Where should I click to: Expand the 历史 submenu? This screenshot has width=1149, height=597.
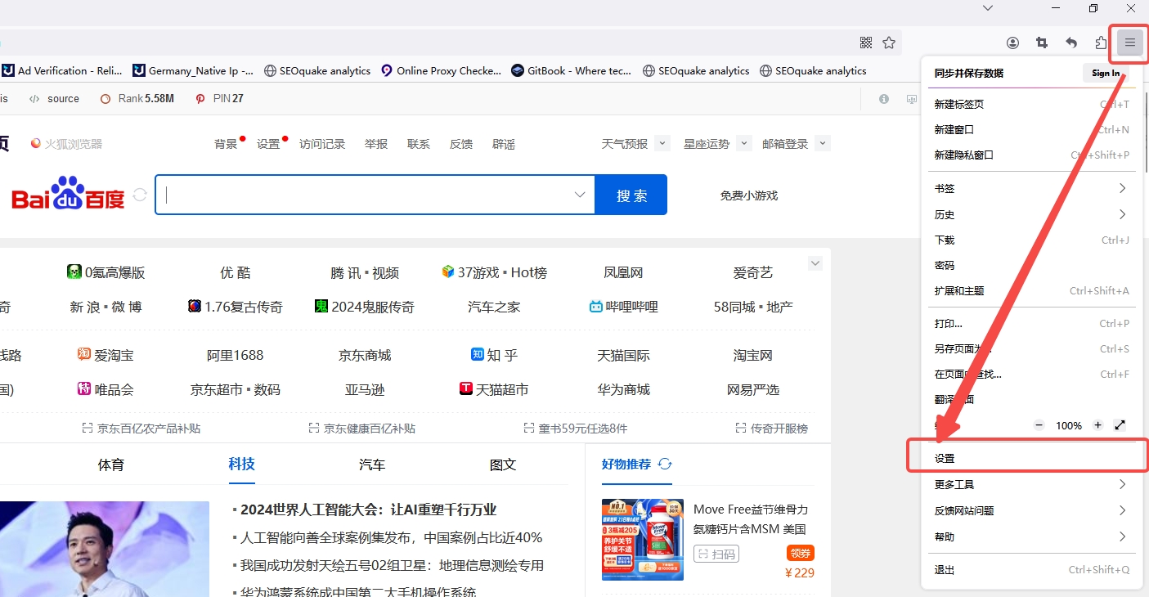1032,214
